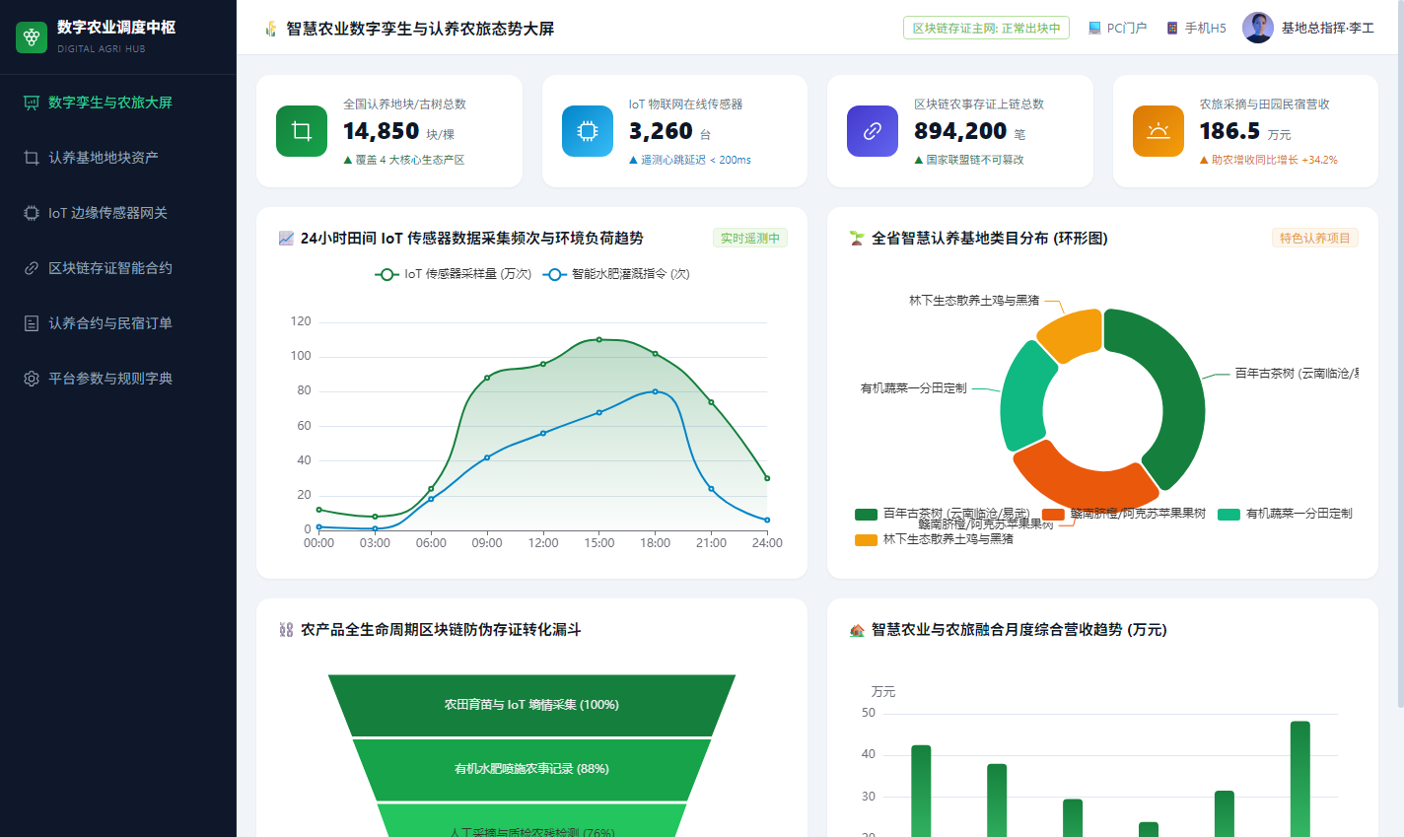Click the link icon beside 区块链存证智能合约
This screenshot has height=837, width=1404.
[x=32, y=268]
